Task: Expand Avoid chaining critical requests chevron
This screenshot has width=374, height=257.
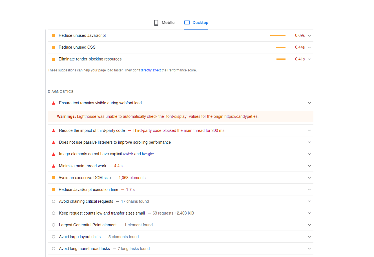Action: 309,201
